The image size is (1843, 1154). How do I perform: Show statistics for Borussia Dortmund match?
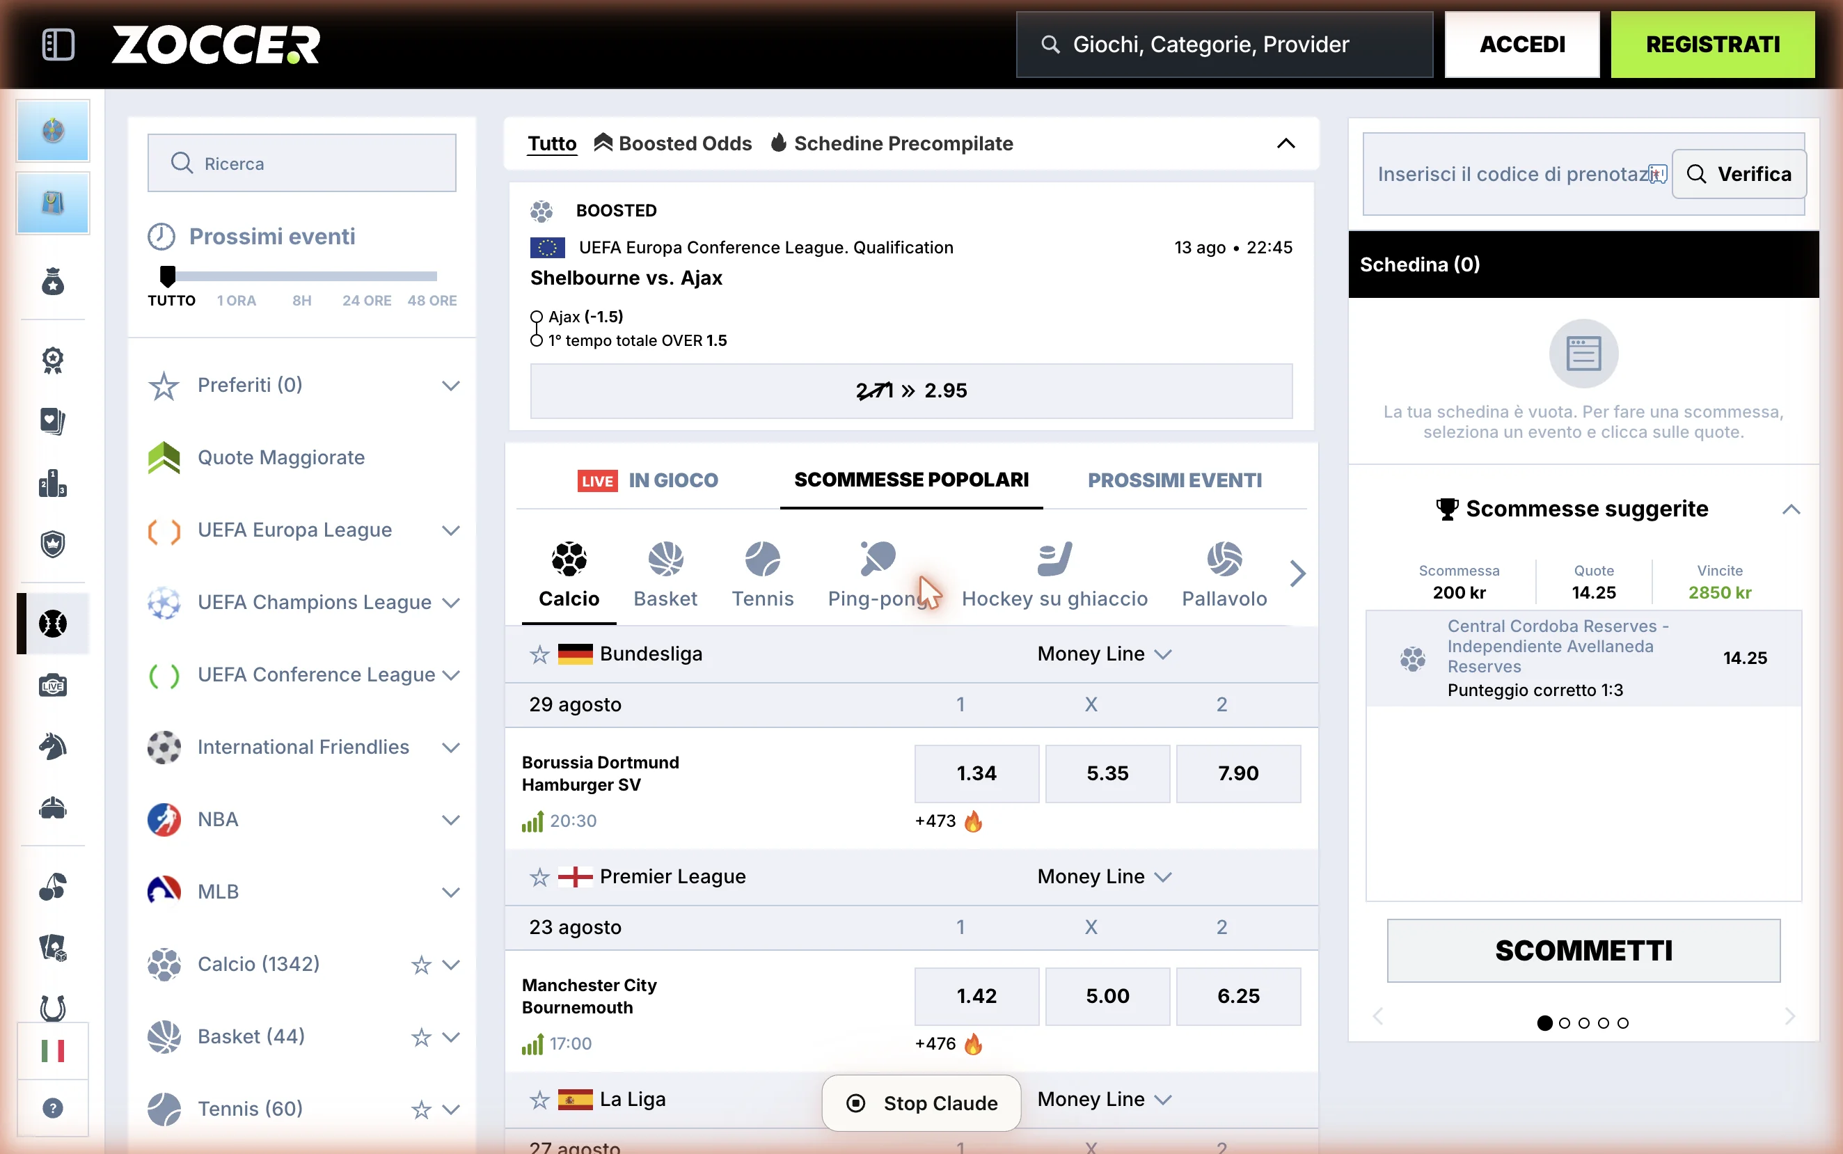[532, 821]
